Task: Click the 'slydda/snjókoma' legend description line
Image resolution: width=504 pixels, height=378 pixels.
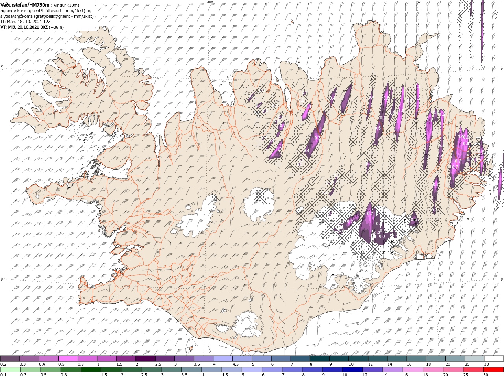Action: [47, 16]
